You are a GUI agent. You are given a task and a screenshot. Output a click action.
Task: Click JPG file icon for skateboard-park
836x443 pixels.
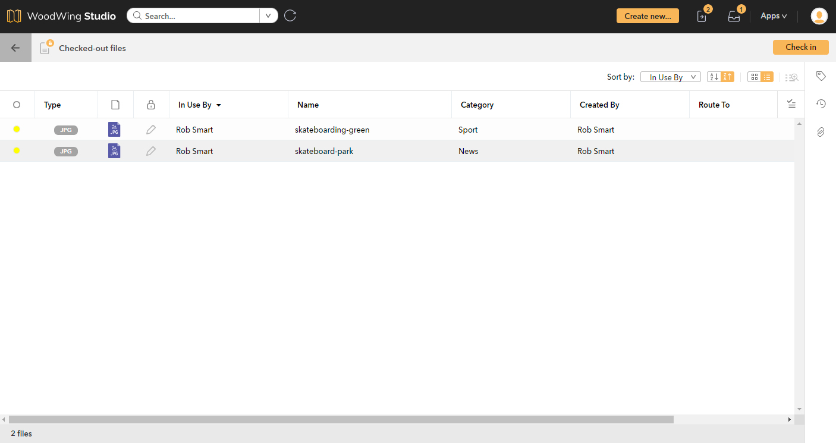click(114, 151)
